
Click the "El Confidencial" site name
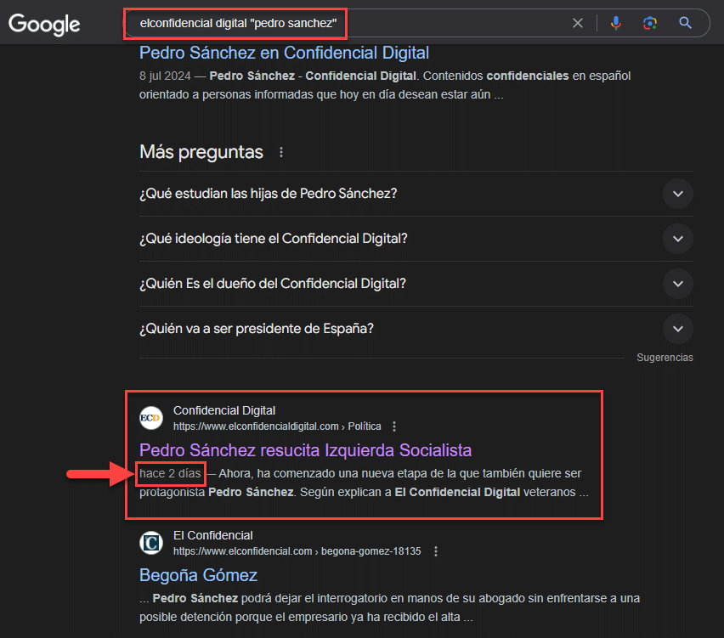[212, 535]
